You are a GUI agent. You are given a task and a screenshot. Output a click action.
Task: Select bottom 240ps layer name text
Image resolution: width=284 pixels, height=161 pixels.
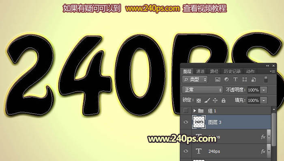coord(214,151)
